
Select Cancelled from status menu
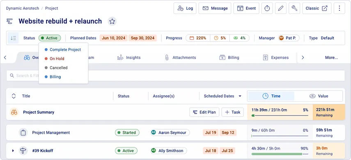point(63,68)
